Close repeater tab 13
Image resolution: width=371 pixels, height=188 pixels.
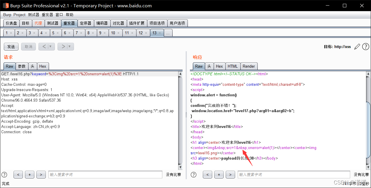pos(160,33)
